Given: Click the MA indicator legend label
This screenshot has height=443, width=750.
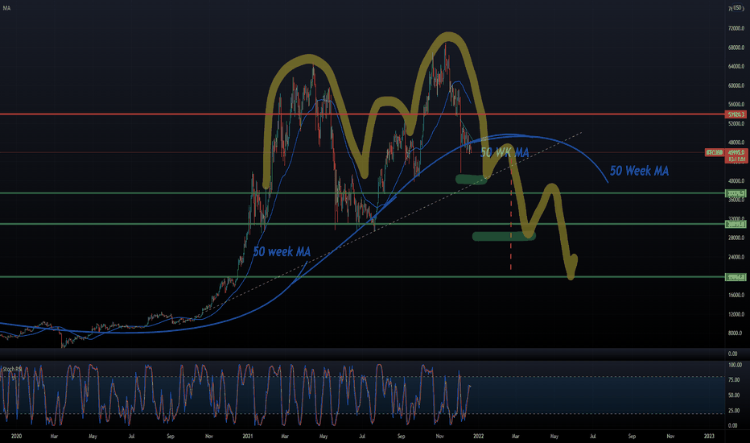Looking at the screenshot, I should coord(6,8).
